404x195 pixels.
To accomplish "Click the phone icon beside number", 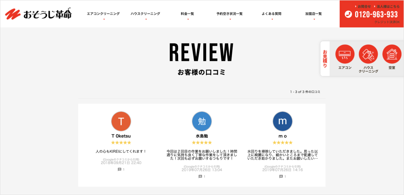I will coord(348,14).
